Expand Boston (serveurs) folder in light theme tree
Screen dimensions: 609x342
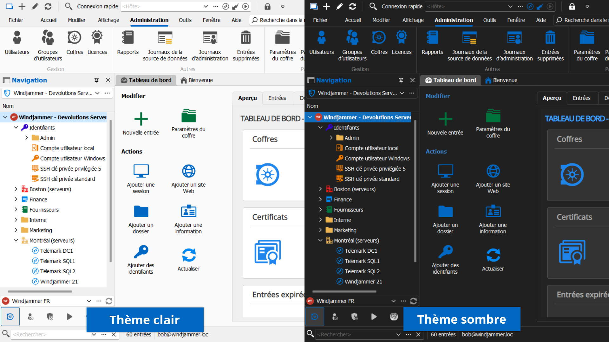click(x=16, y=189)
